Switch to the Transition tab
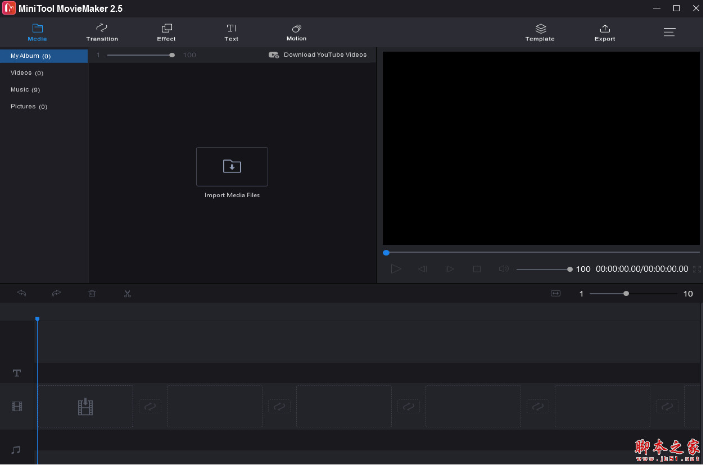 click(102, 33)
